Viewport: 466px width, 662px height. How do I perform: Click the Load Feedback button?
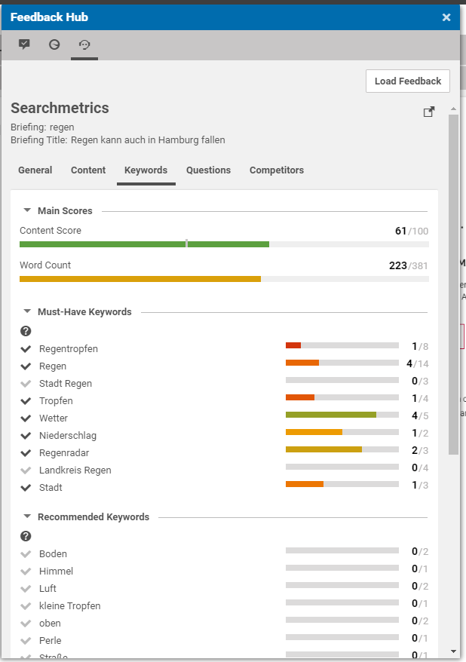click(x=407, y=81)
